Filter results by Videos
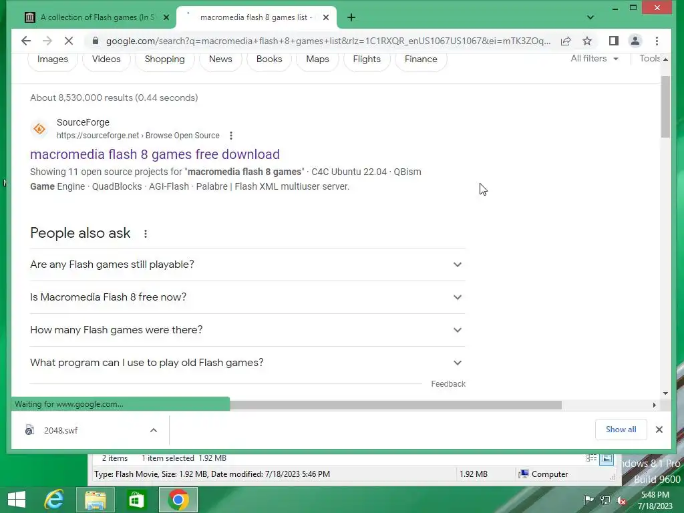The width and height of the screenshot is (684, 513). 106,59
